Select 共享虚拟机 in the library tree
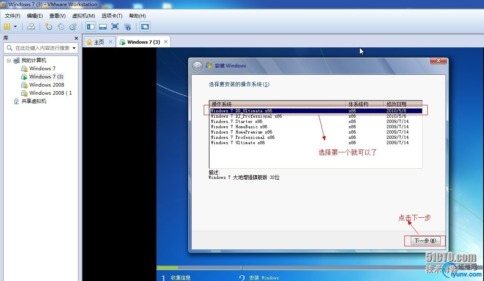The width and height of the screenshot is (484, 281). pyautogui.click(x=33, y=101)
